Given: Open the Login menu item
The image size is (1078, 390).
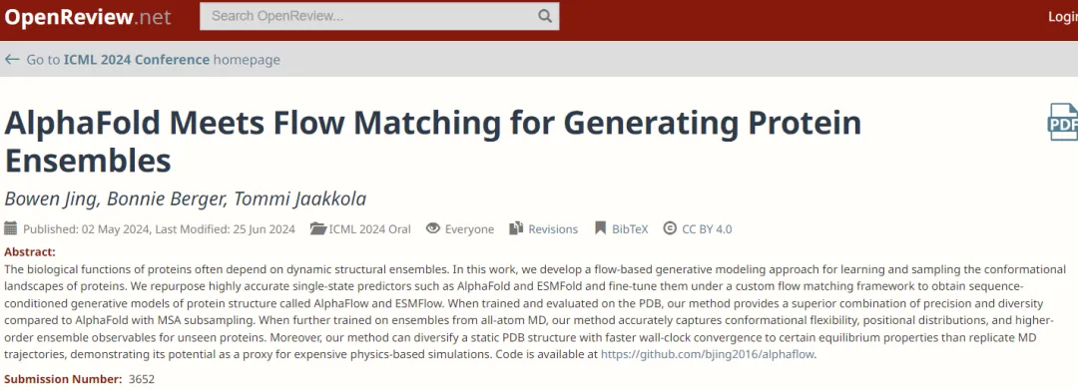Looking at the screenshot, I should click(1062, 17).
